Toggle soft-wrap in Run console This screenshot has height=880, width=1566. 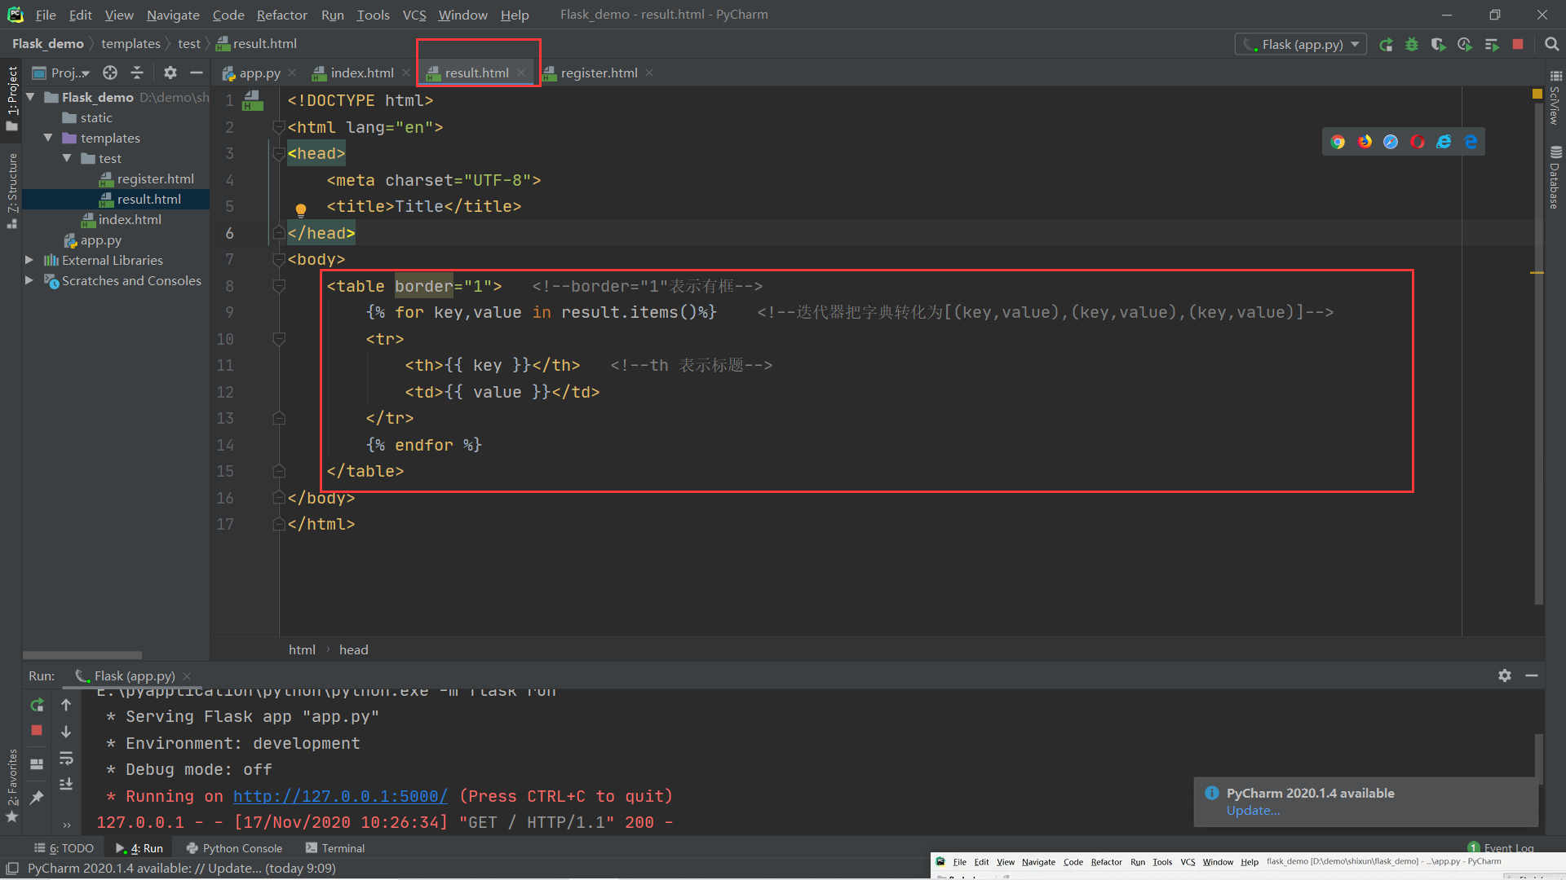point(66,759)
